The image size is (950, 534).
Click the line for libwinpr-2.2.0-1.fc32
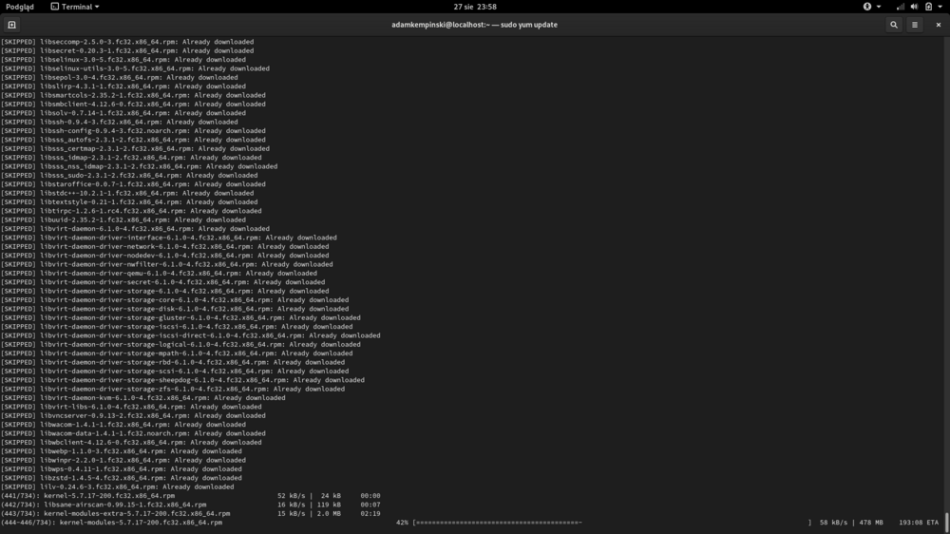(x=123, y=460)
